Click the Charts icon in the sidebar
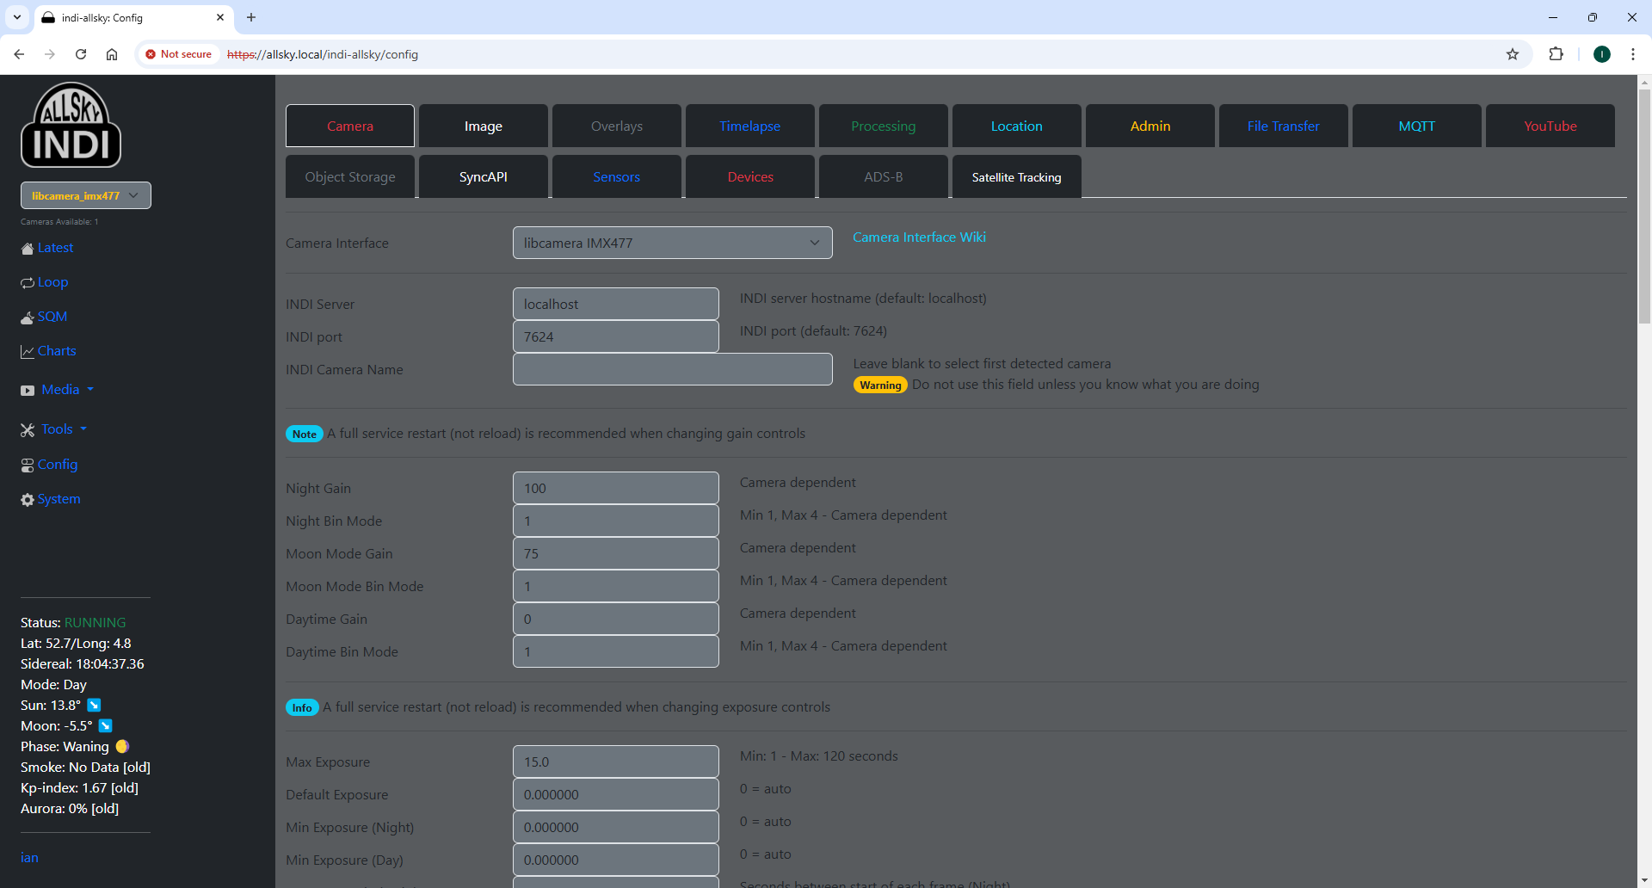 click(28, 351)
